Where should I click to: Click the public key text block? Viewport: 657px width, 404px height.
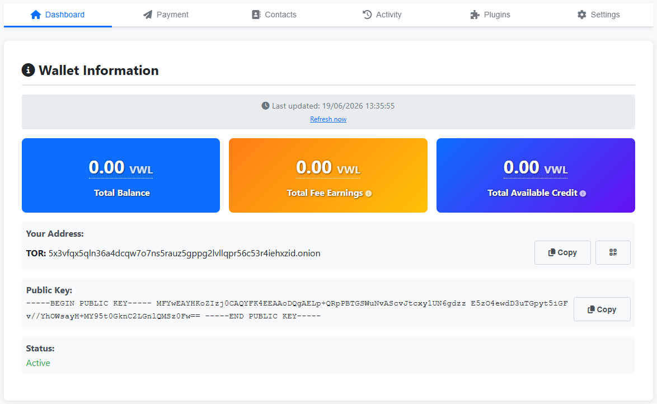tap(297, 309)
